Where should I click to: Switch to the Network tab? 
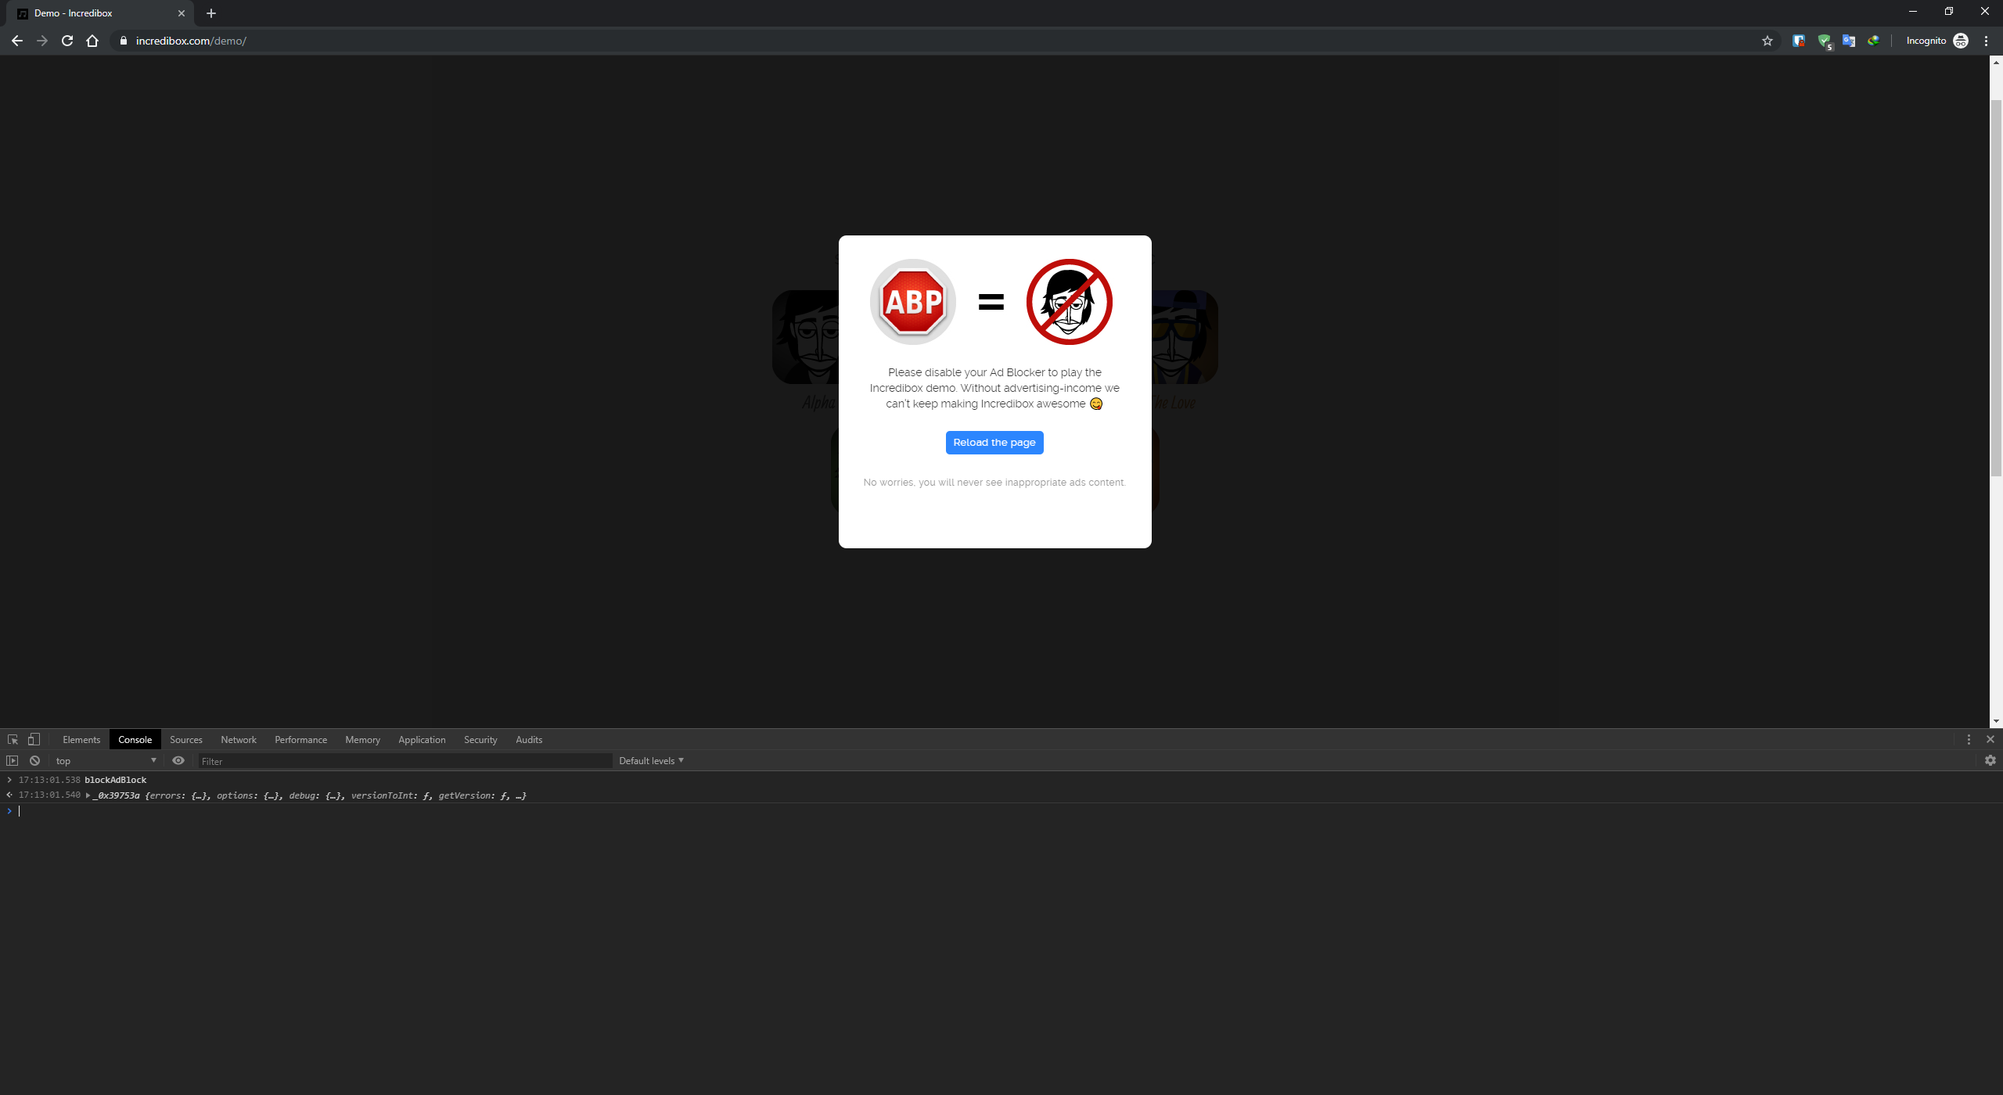pyautogui.click(x=239, y=739)
